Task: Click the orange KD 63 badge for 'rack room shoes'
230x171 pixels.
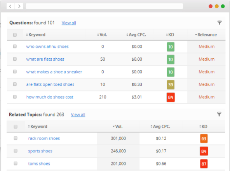Action: (204, 138)
